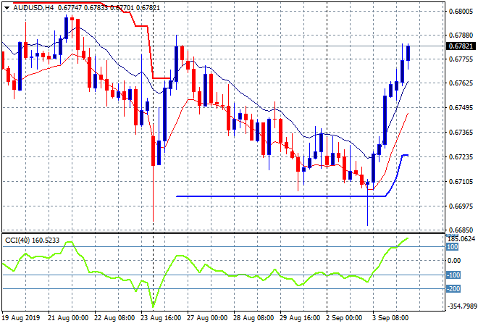Select the current price tag 0.67821

461,46
